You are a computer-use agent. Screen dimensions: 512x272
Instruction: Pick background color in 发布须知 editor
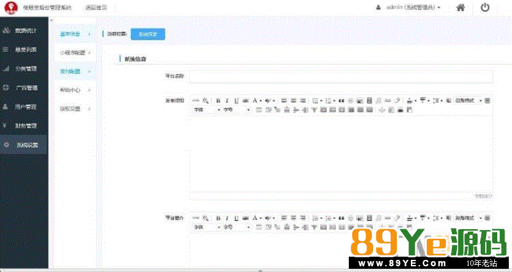coord(268,101)
